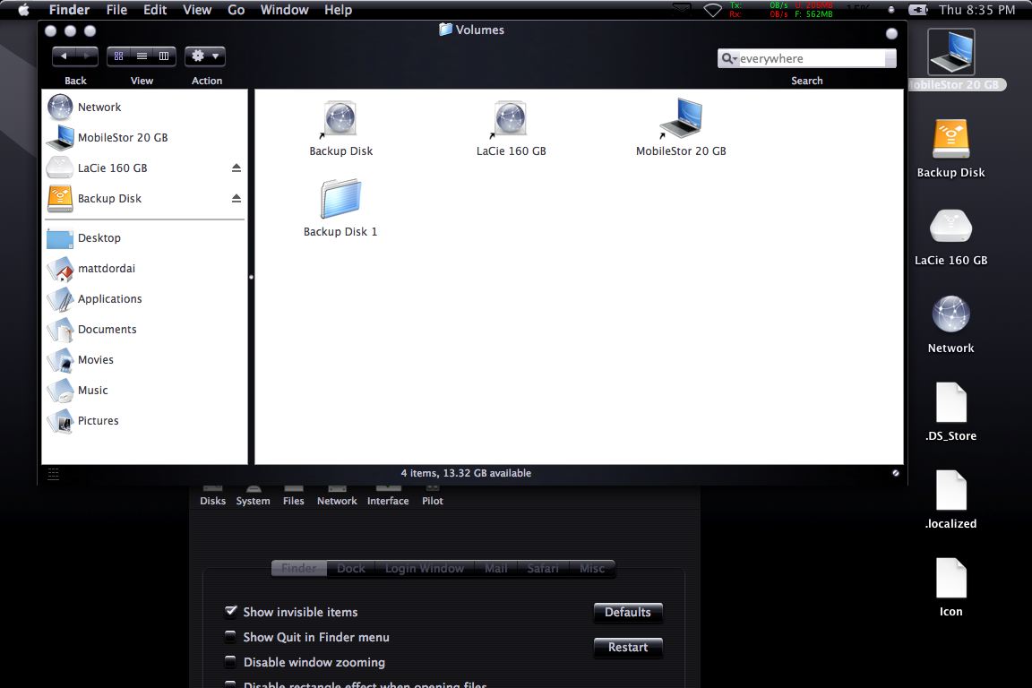Switch to Finder tab in background window
This screenshot has height=688, width=1032.
(299, 568)
